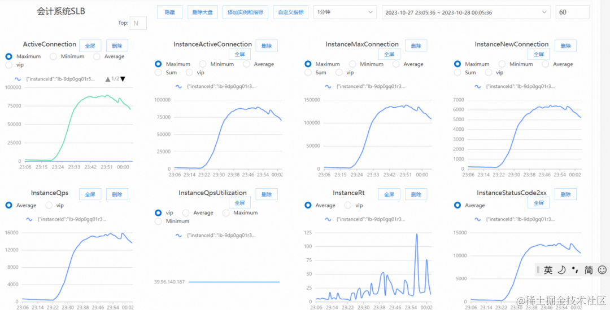Open the 1分钟 interval dropdown
Image resolution: width=610 pixels, height=310 pixels.
(345, 12)
